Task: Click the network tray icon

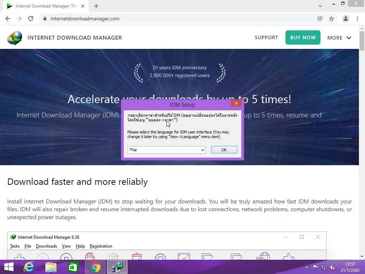Action: [324, 267]
